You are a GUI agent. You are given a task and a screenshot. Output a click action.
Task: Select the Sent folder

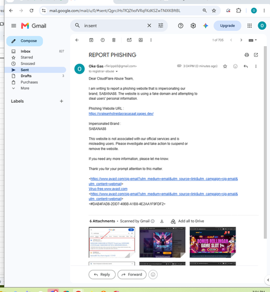pos(36,70)
